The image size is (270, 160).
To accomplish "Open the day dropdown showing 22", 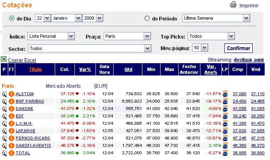I will pos(43,18).
